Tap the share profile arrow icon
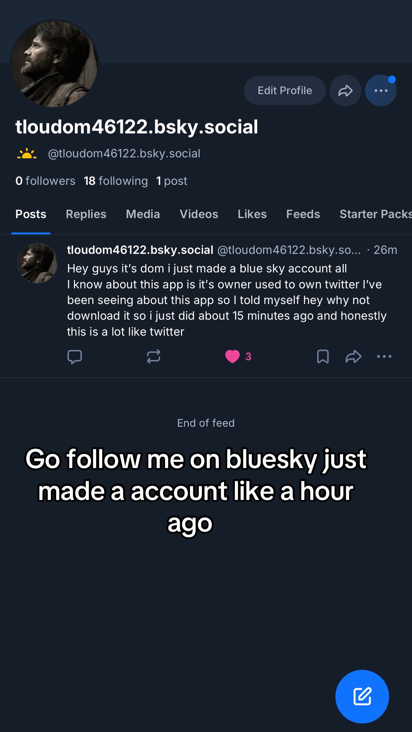Viewport: 412px width, 732px height. (345, 90)
